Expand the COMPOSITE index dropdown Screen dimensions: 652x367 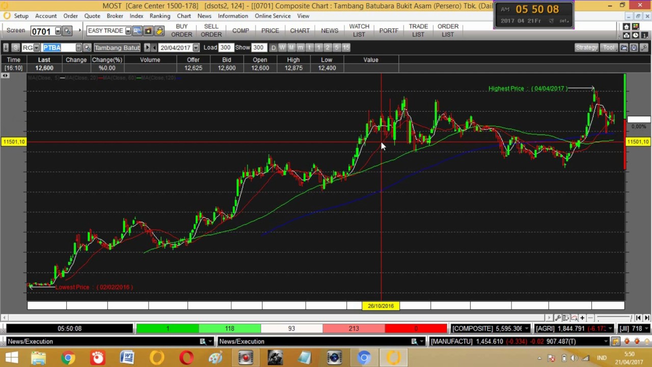[527, 328]
